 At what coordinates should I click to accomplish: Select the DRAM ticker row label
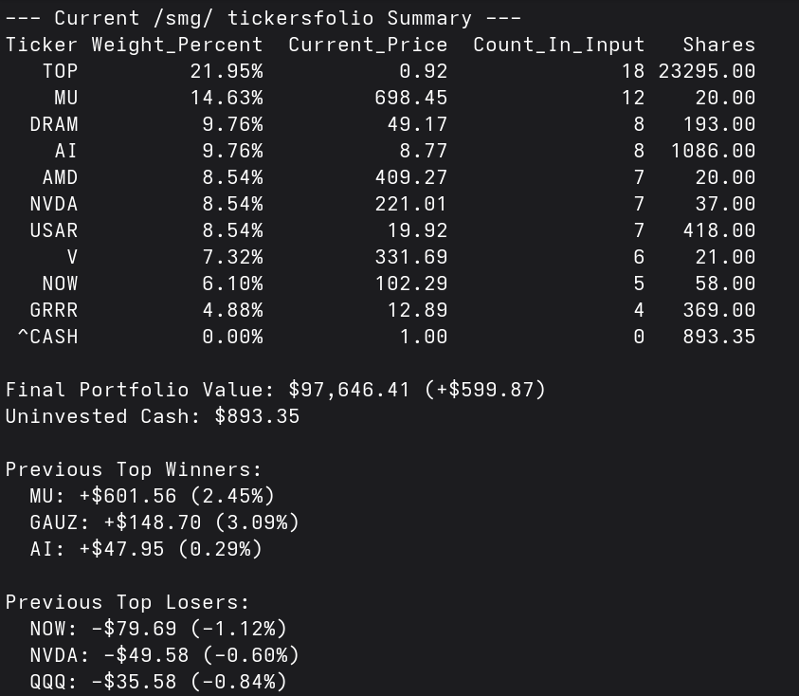(54, 124)
